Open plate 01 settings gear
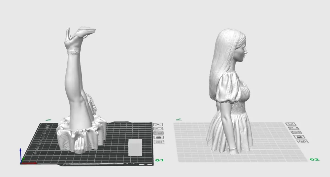 (x=159, y=142)
